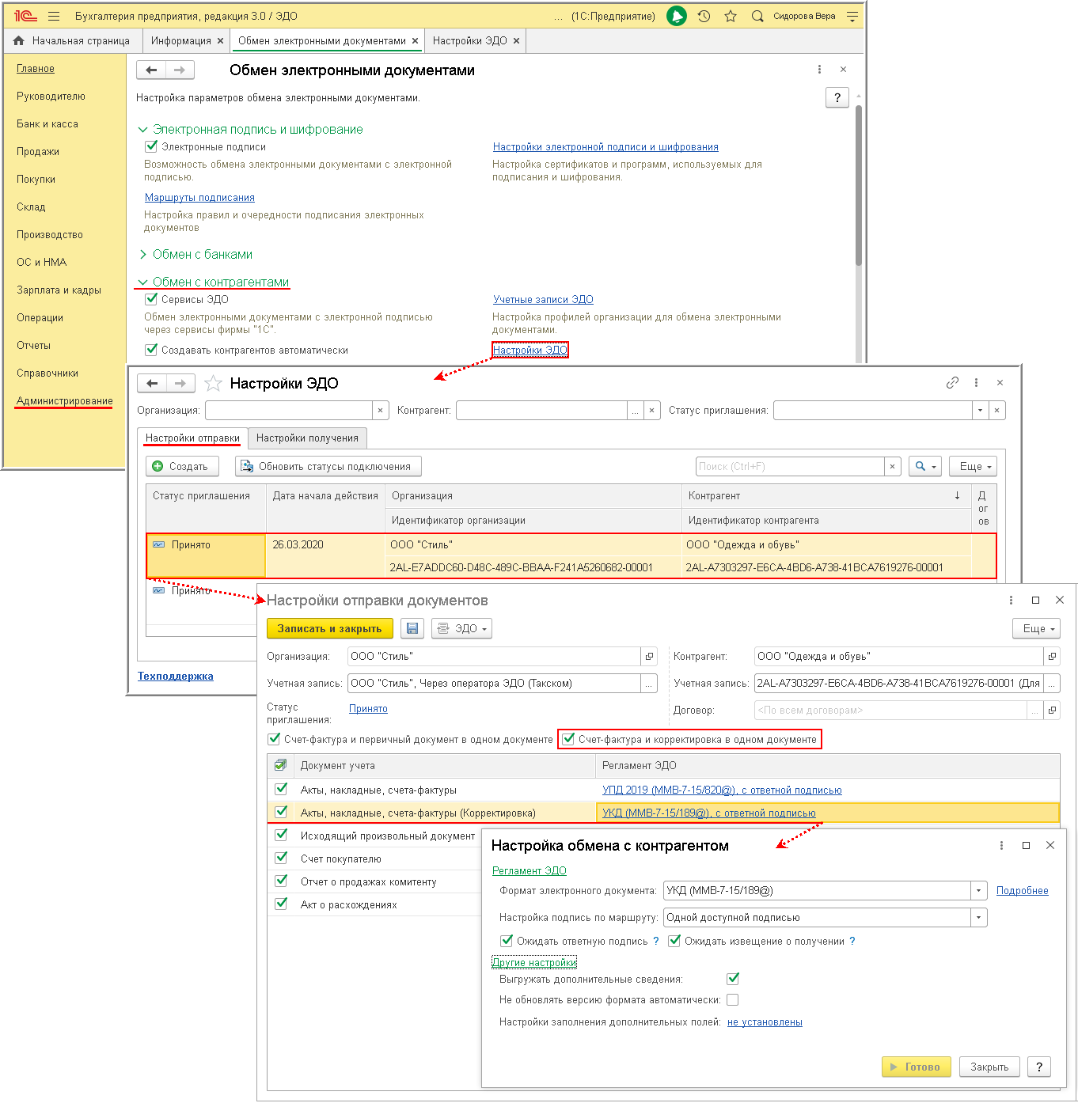Select Настройки отправки tab
The height and width of the screenshot is (1103, 1078).
192,438
